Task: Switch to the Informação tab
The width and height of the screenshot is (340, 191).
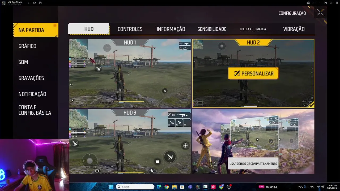Action: pyautogui.click(x=171, y=29)
